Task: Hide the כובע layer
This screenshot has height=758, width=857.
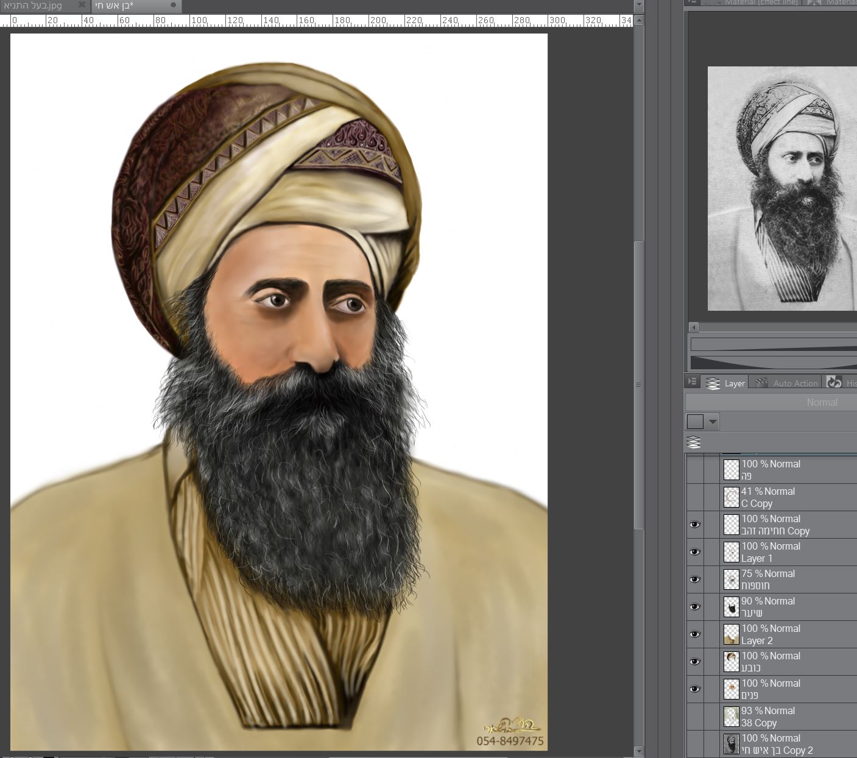Action: [694, 662]
